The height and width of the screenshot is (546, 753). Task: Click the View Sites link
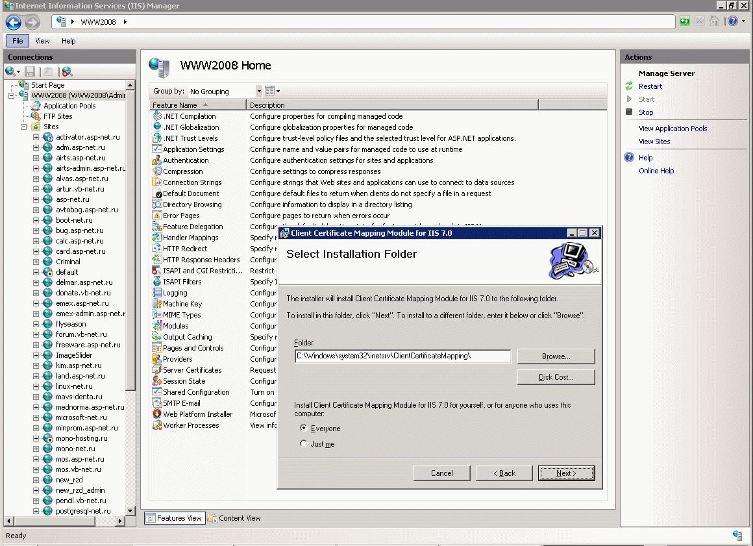pyautogui.click(x=654, y=141)
